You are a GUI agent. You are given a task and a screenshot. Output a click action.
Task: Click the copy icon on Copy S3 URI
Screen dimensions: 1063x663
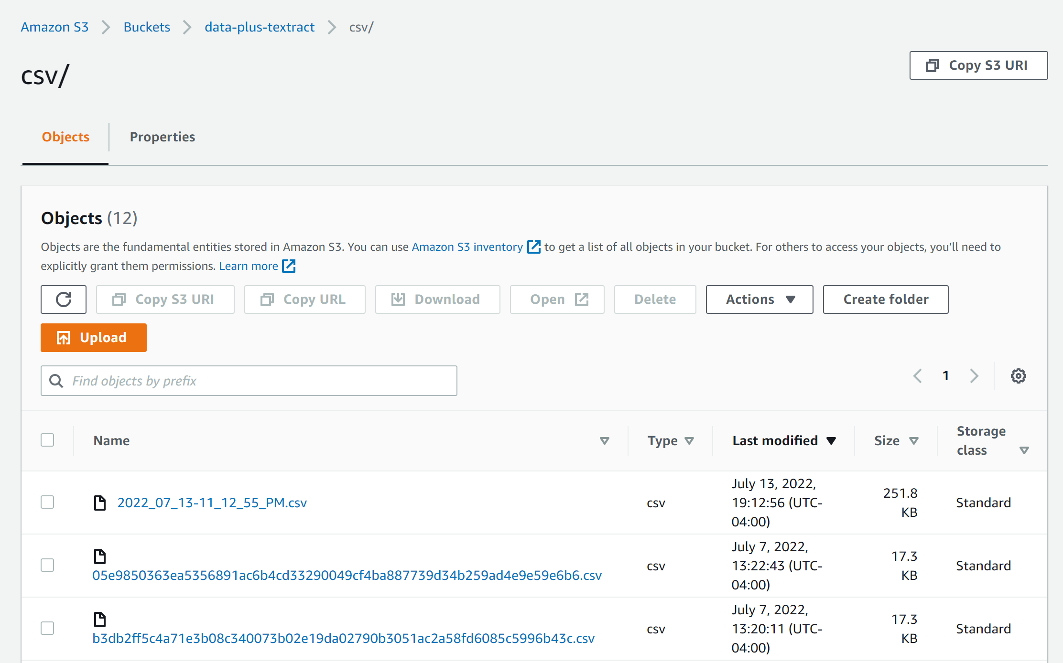coord(932,65)
